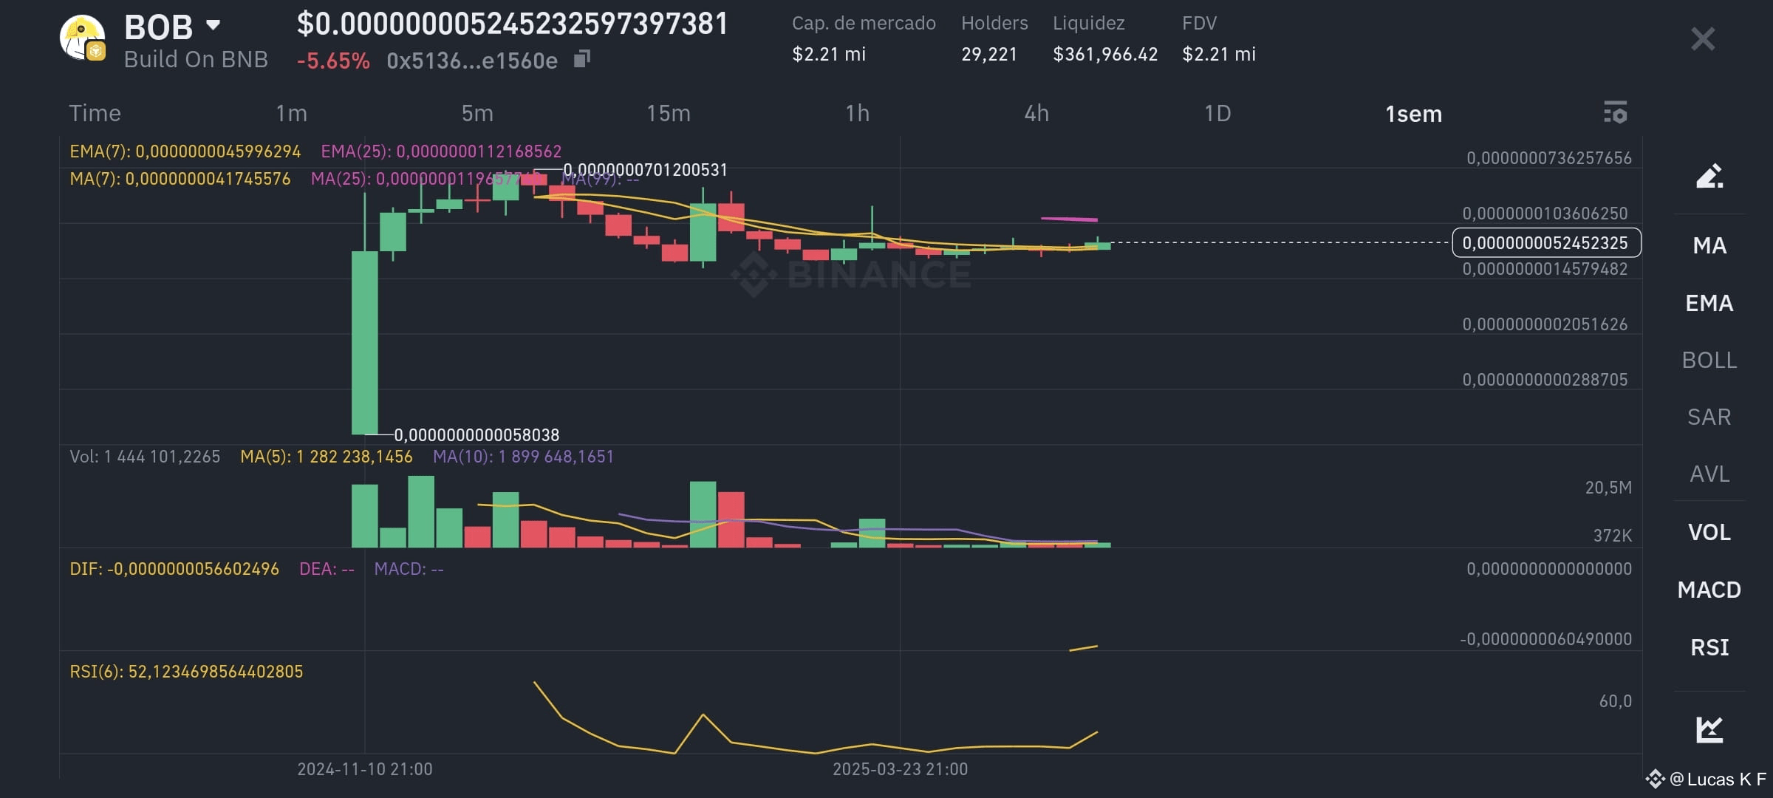1773x798 pixels.
Task: Enable the AVL indicator
Action: 1709,474
